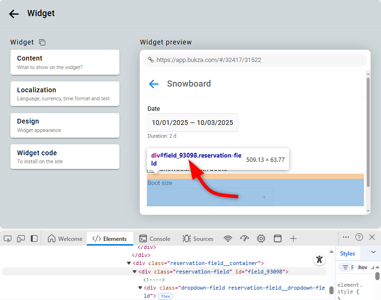Toggle the flex layout badge
This screenshot has height=300, width=381.
[165, 296]
